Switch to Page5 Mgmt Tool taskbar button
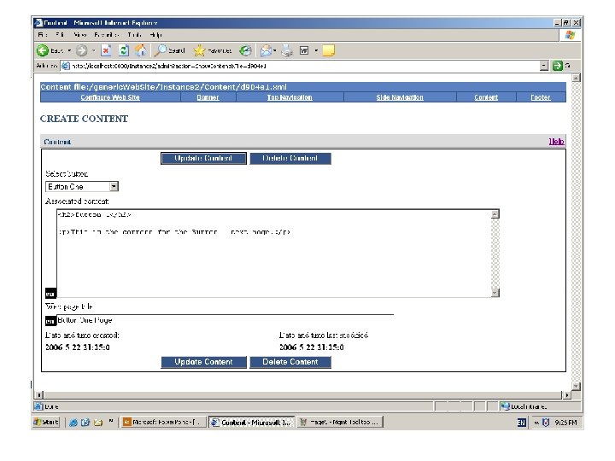This screenshot has height=461, width=615. pos(340,423)
